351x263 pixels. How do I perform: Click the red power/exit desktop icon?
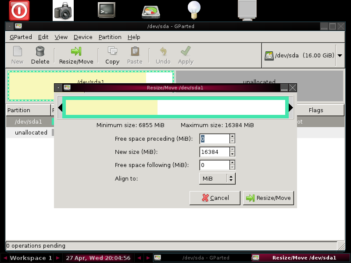coord(19,11)
